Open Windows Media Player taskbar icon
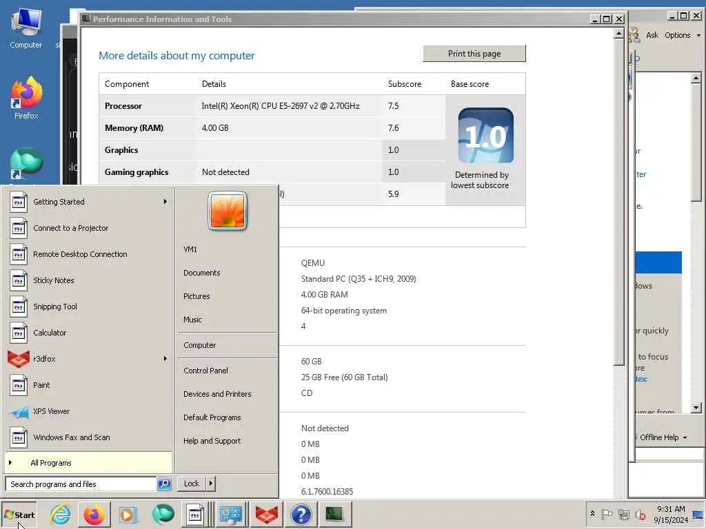 pyautogui.click(x=128, y=514)
